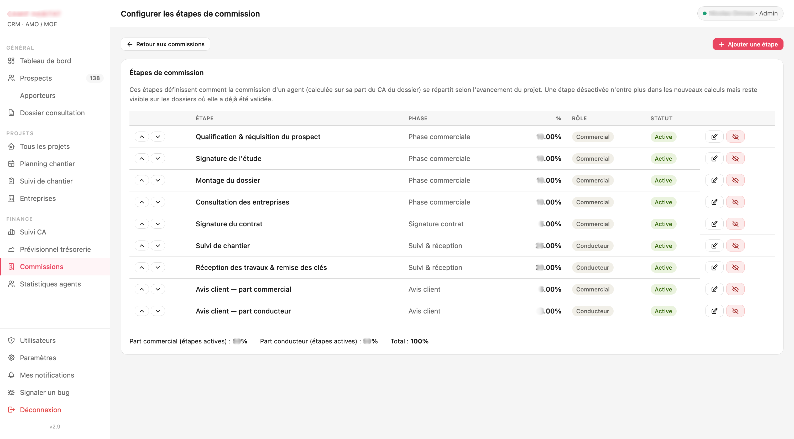The width and height of the screenshot is (794, 439).
Task: Deactivate Avis client — part conducteur step
Action: [x=735, y=311]
